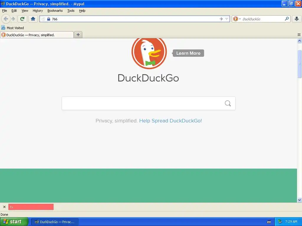Click the Mypal title bar icon
Viewport: 302px width, 226px height.
[3, 4]
